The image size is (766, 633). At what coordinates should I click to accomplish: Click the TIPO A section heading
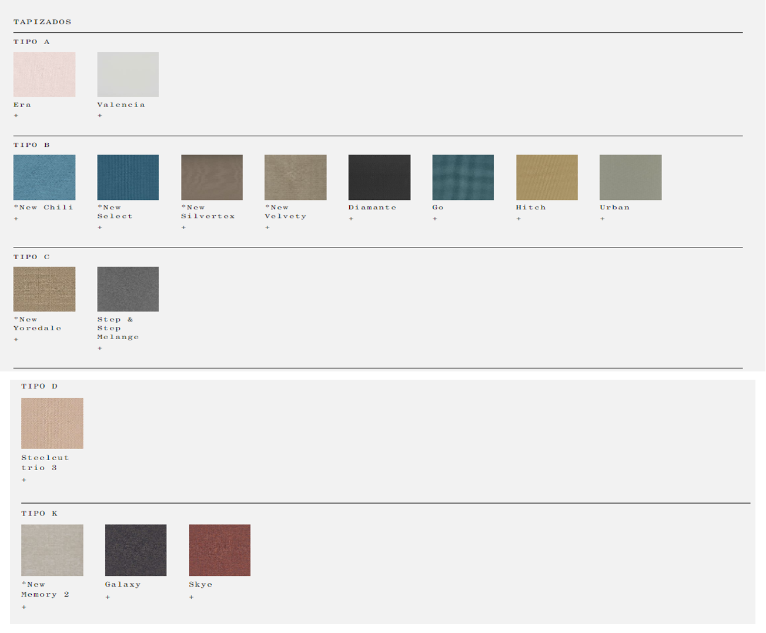point(32,42)
